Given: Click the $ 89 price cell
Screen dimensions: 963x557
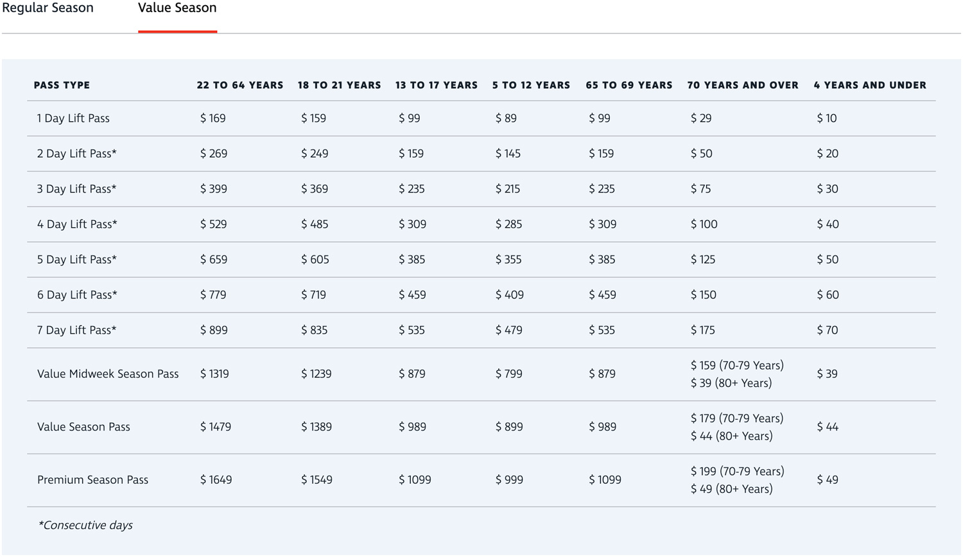Looking at the screenshot, I should point(506,119).
